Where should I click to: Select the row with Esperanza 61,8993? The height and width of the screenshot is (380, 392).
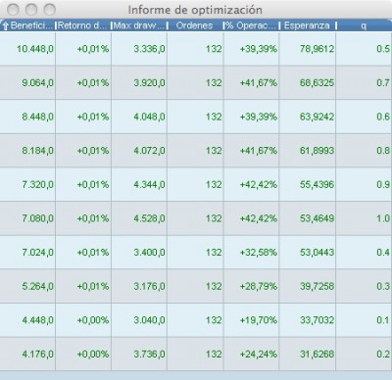[x=196, y=151]
